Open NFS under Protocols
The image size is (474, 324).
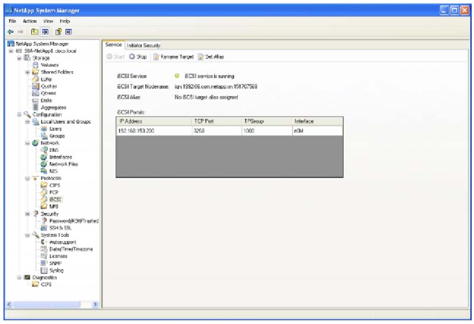pyautogui.click(x=53, y=207)
